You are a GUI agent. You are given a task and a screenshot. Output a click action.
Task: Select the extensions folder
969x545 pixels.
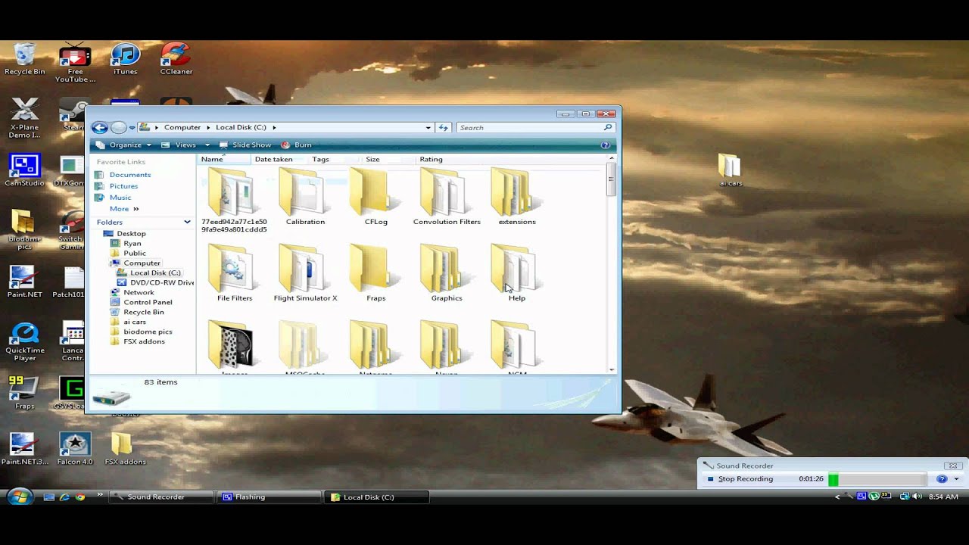click(x=517, y=197)
